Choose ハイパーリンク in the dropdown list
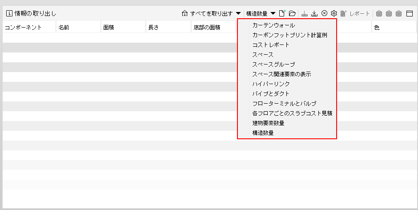The image size is (418, 210). tap(287, 84)
